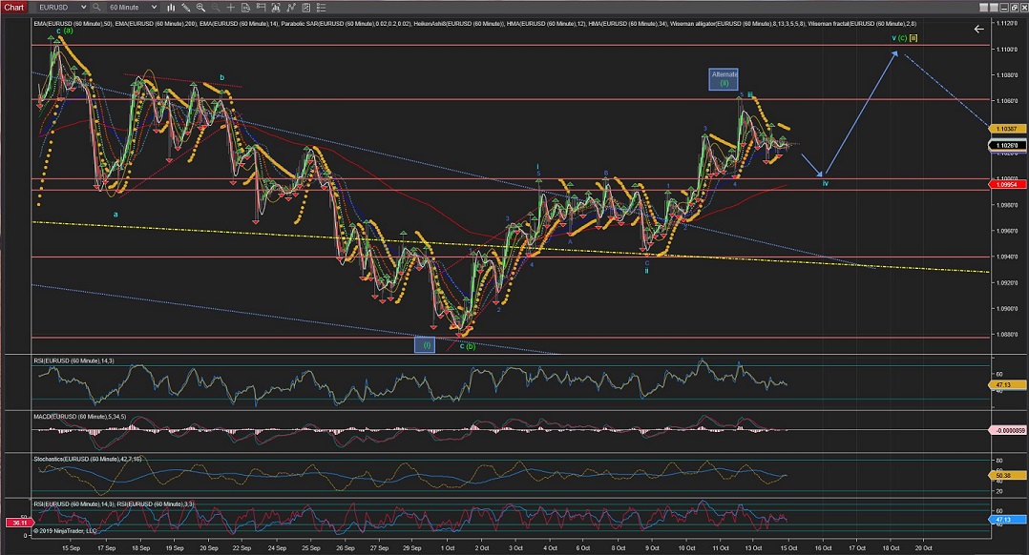Image resolution: width=1029 pixels, height=555 pixels.
Task: Select the Stochastics(EURUSD (60 Minute),42,7,18) panel label
Action: tap(87, 459)
